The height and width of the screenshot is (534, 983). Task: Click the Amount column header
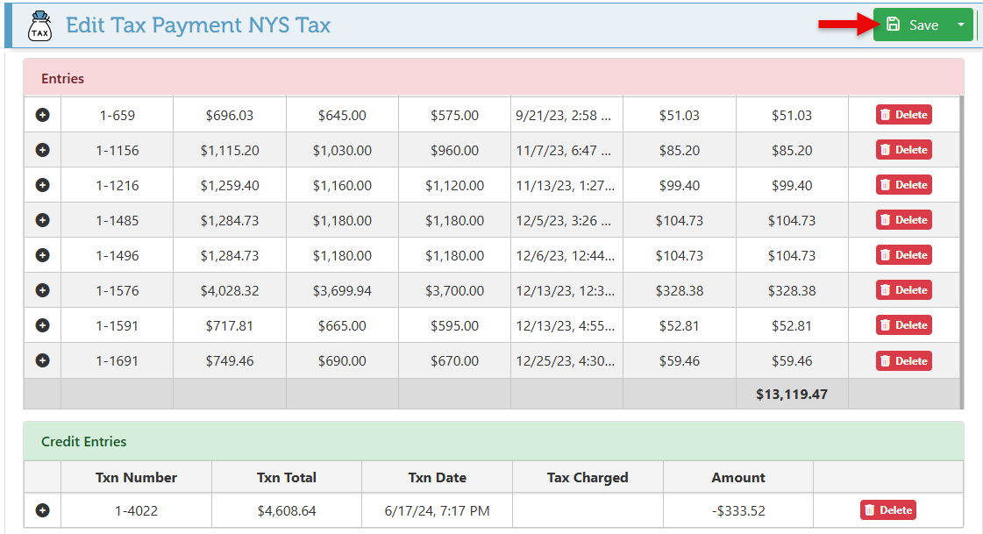pyautogui.click(x=737, y=478)
